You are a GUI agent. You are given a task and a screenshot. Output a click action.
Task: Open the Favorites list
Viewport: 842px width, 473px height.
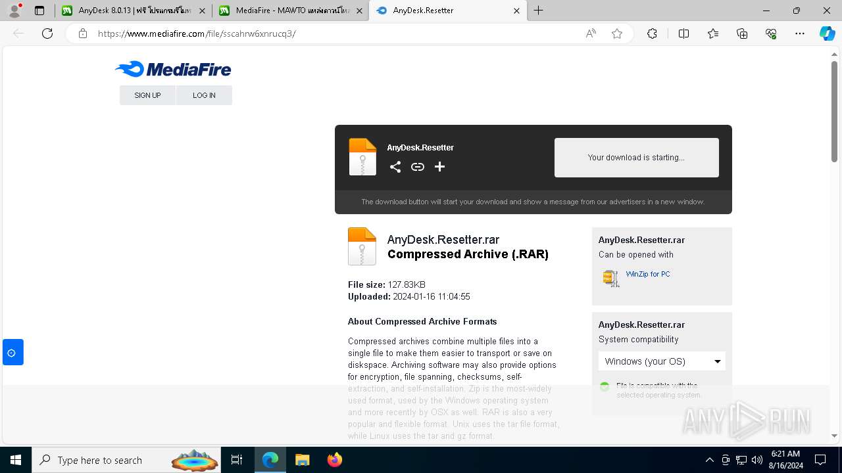point(713,34)
